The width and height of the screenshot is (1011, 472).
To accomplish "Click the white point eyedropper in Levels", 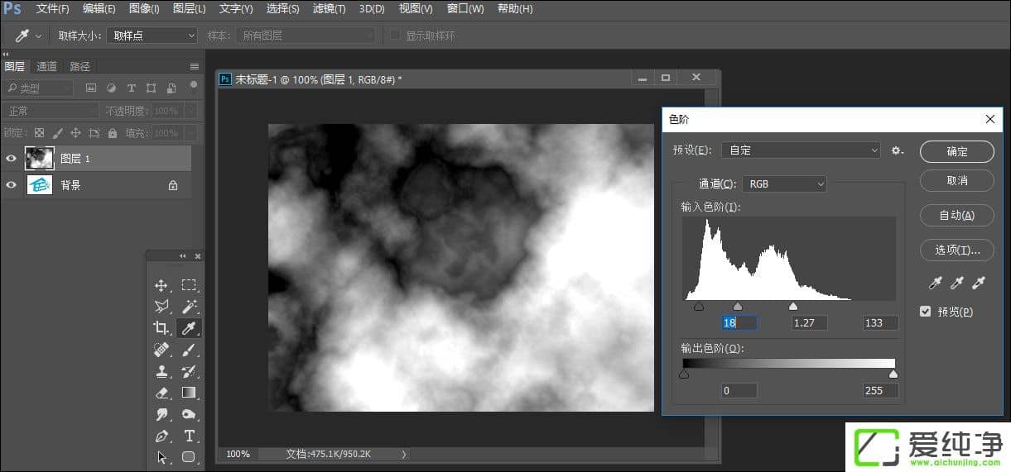I will click(979, 284).
